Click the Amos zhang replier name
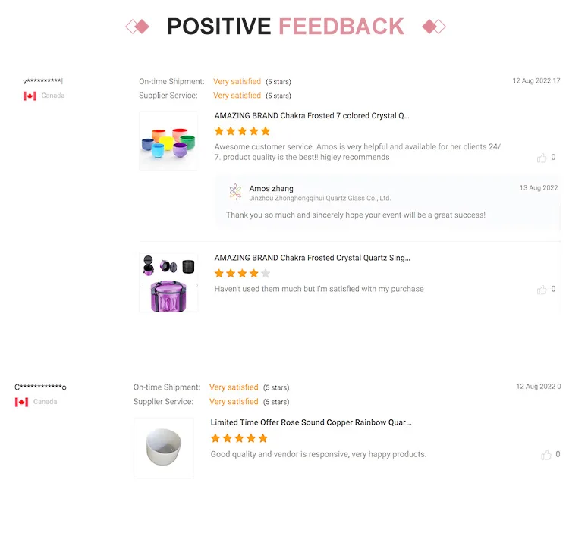 coord(271,189)
